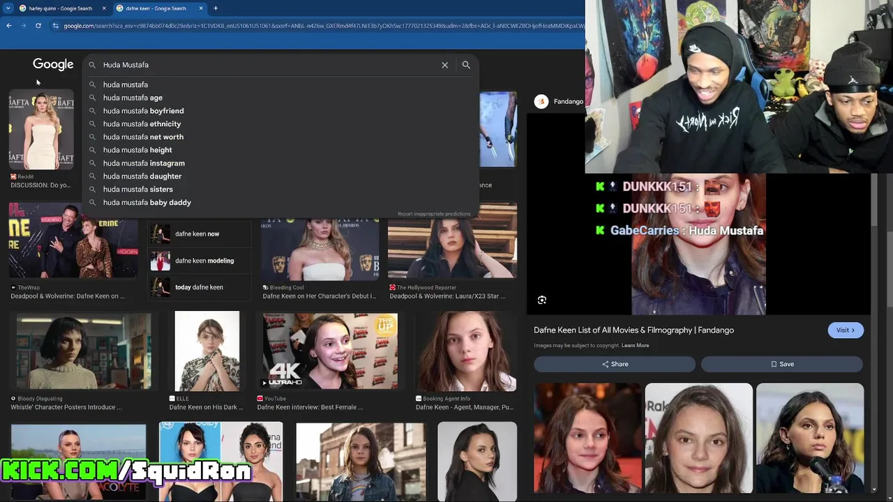893x502 pixels.
Task: Open the 'Learn More' copyright link
Action: pos(635,346)
